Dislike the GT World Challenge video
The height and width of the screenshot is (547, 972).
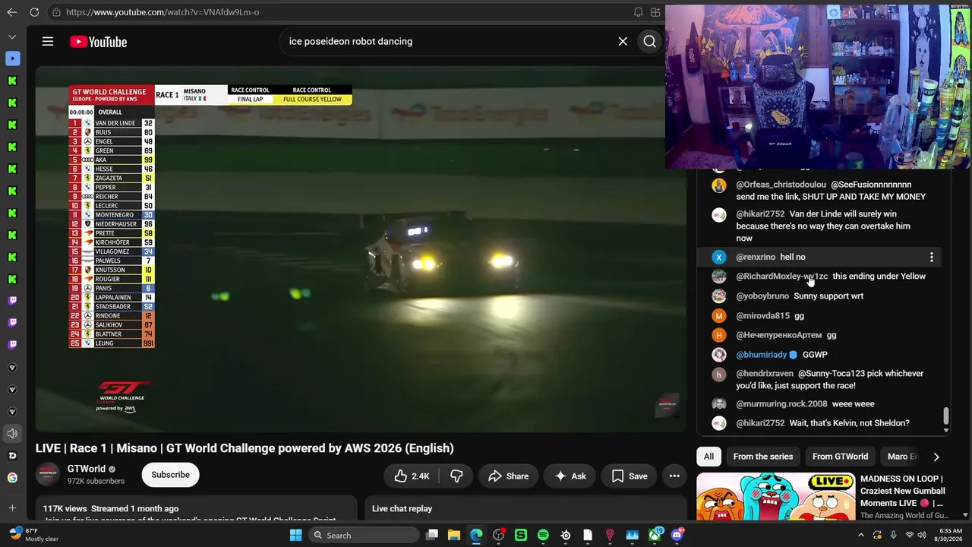coord(456,476)
